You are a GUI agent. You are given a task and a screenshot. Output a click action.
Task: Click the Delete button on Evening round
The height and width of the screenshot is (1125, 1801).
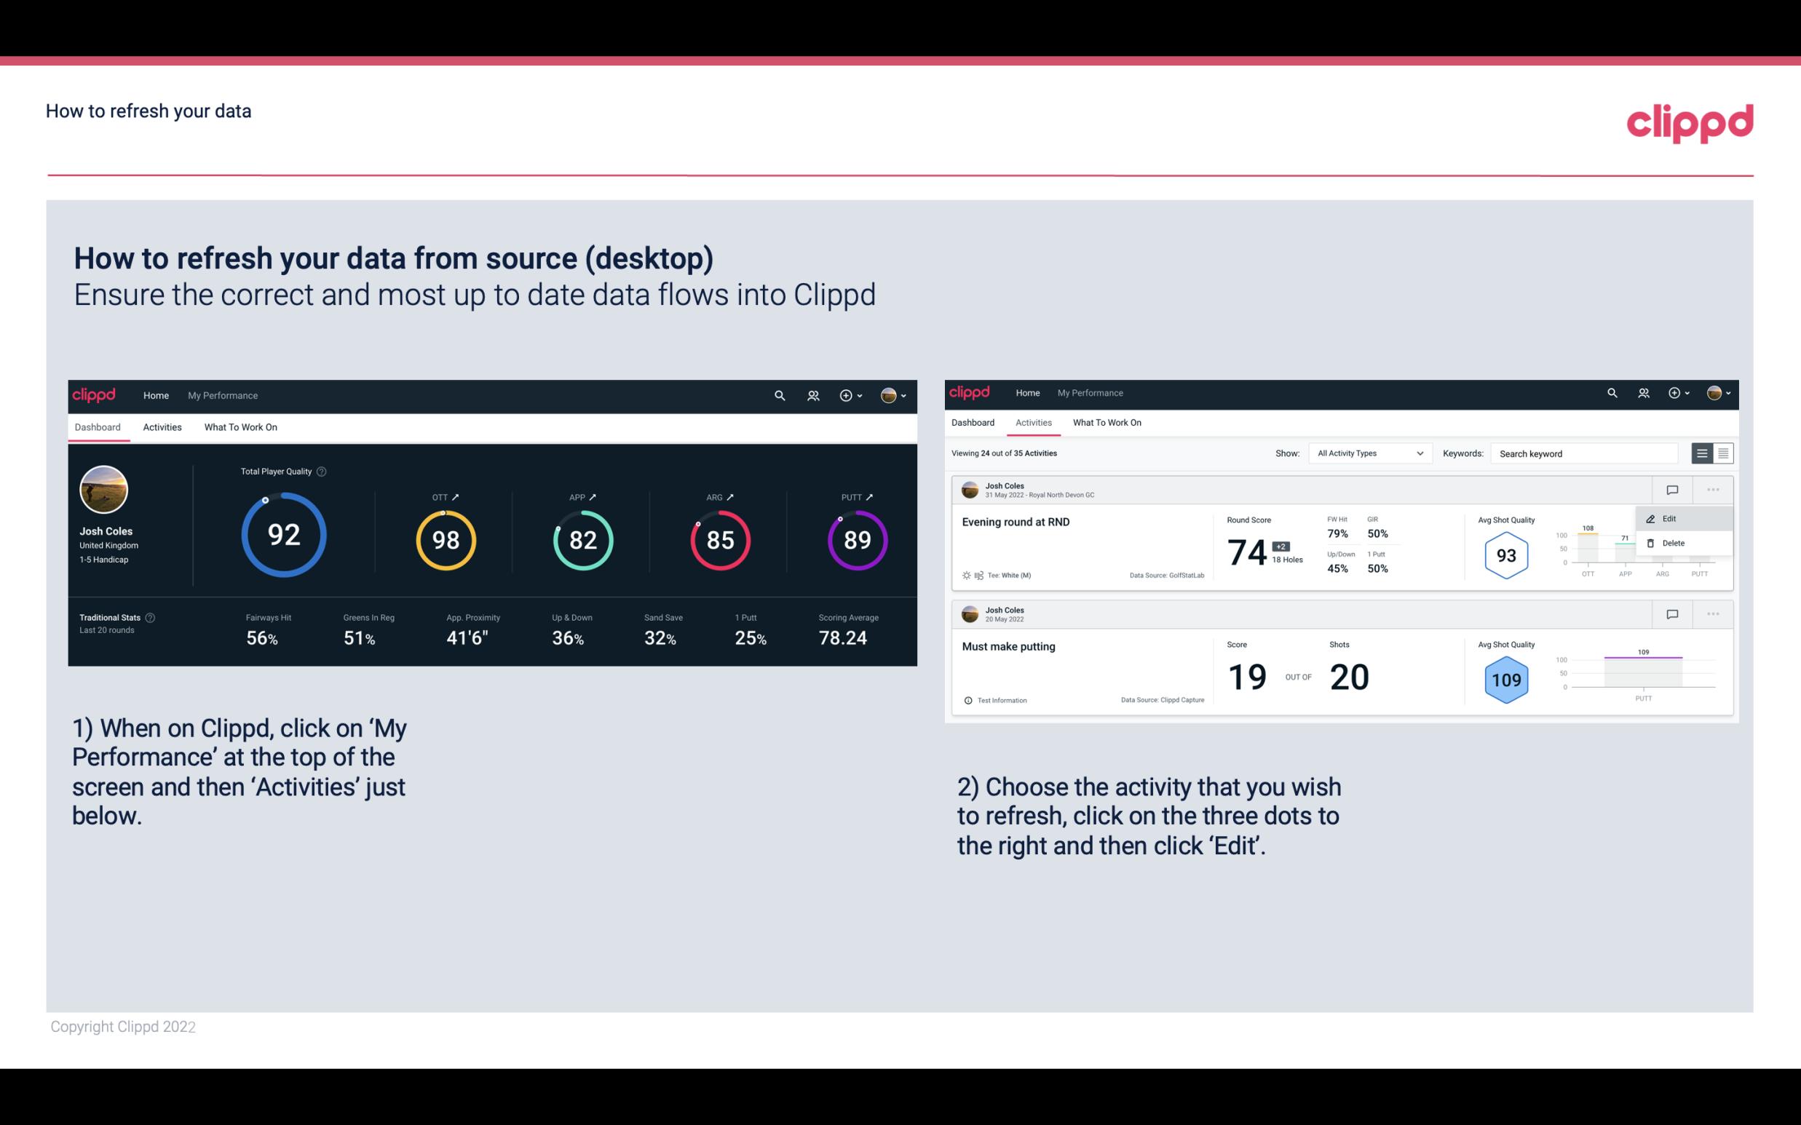point(1673,543)
